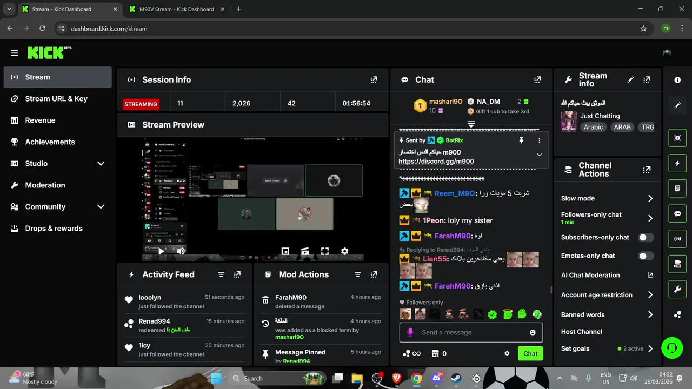Open Banned words settings
The width and height of the screenshot is (692, 389).
pos(607,314)
